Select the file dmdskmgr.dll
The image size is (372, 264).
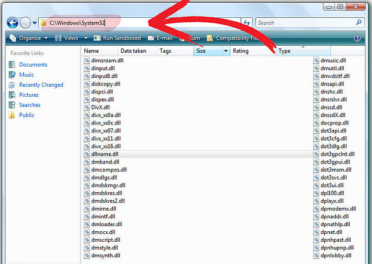[108, 185]
